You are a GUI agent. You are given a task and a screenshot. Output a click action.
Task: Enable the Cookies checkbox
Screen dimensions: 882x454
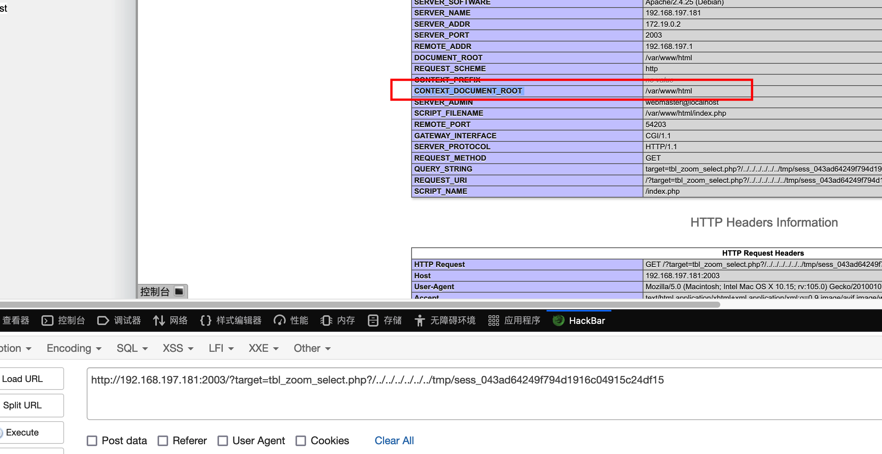tap(301, 440)
